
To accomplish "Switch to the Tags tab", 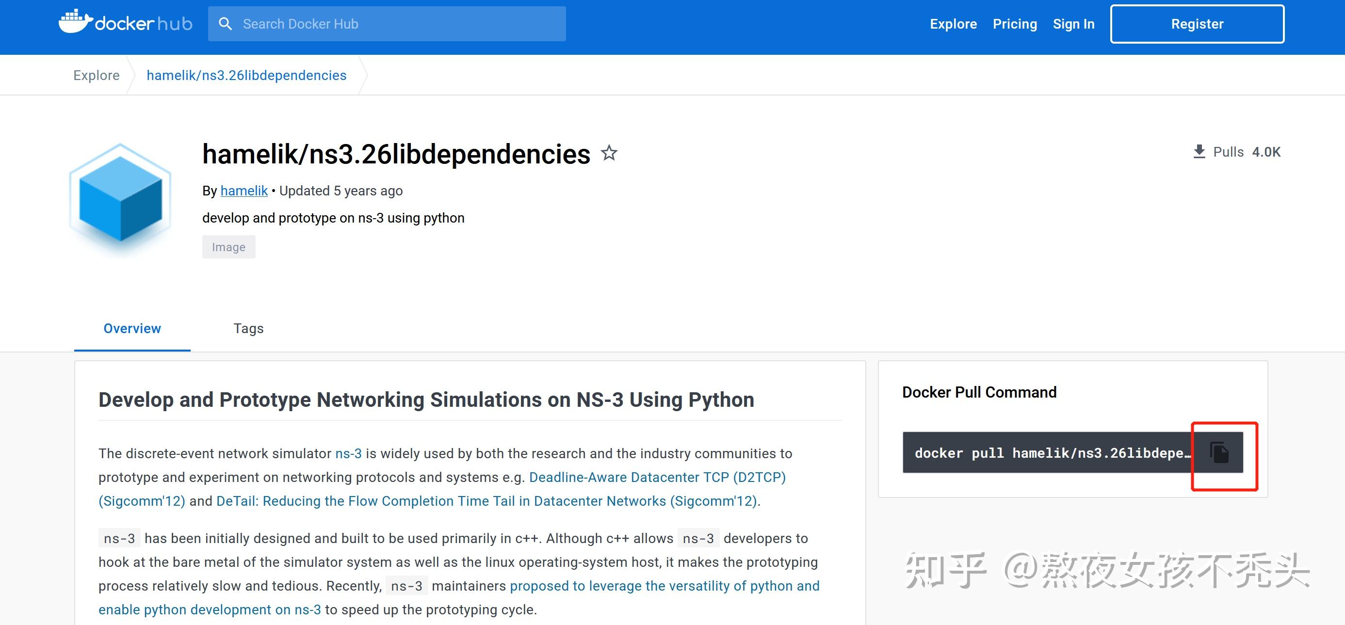I will click(248, 328).
